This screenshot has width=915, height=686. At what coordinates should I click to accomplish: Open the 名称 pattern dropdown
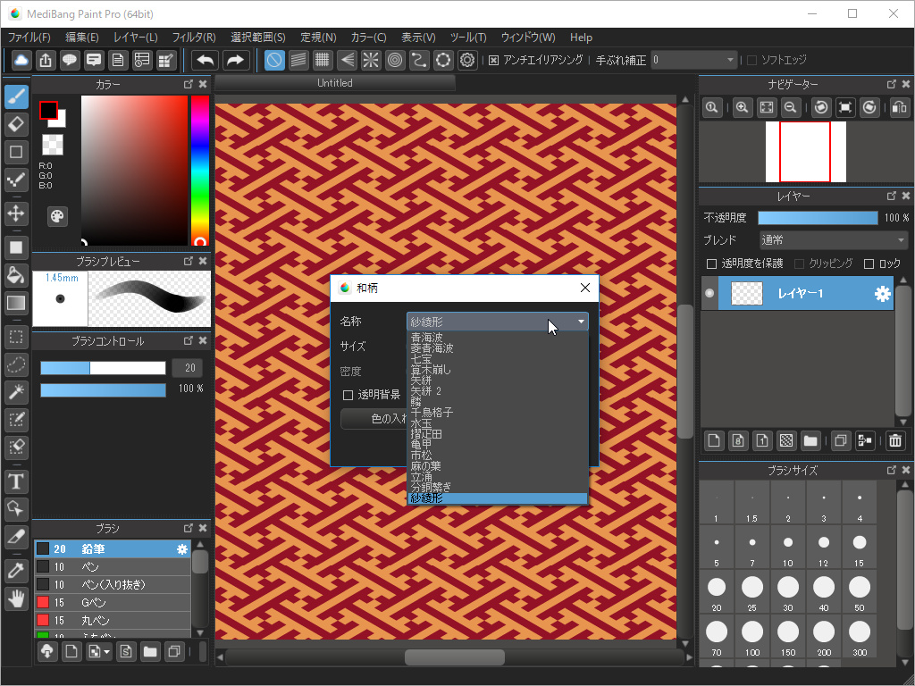pos(497,322)
